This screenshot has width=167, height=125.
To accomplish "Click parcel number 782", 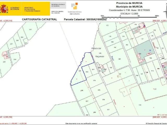I will click(127, 45).
